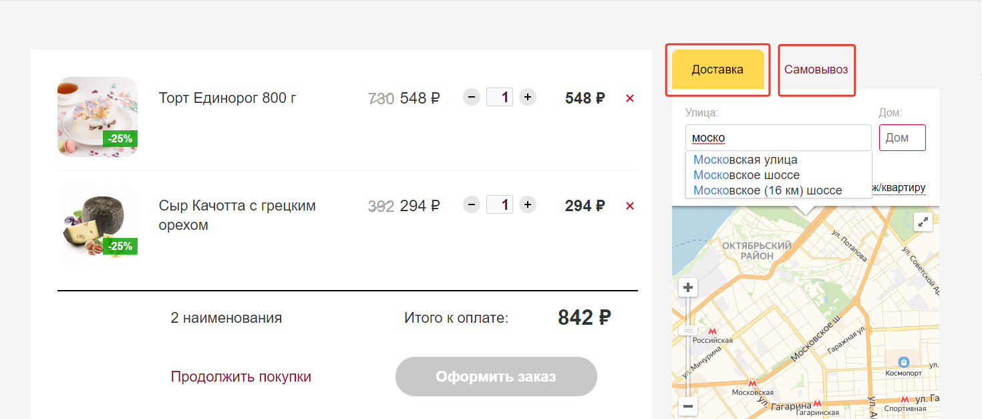The height and width of the screenshot is (419, 982).
Task: Pick Московское (16 км) шоссе suggestion
Action: pyautogui.click(x=768, y=190)
